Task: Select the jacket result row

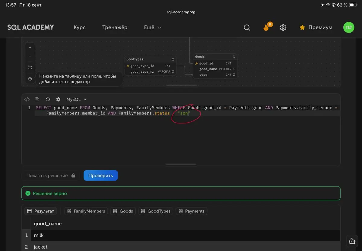Action: click(x=181, y=246)
